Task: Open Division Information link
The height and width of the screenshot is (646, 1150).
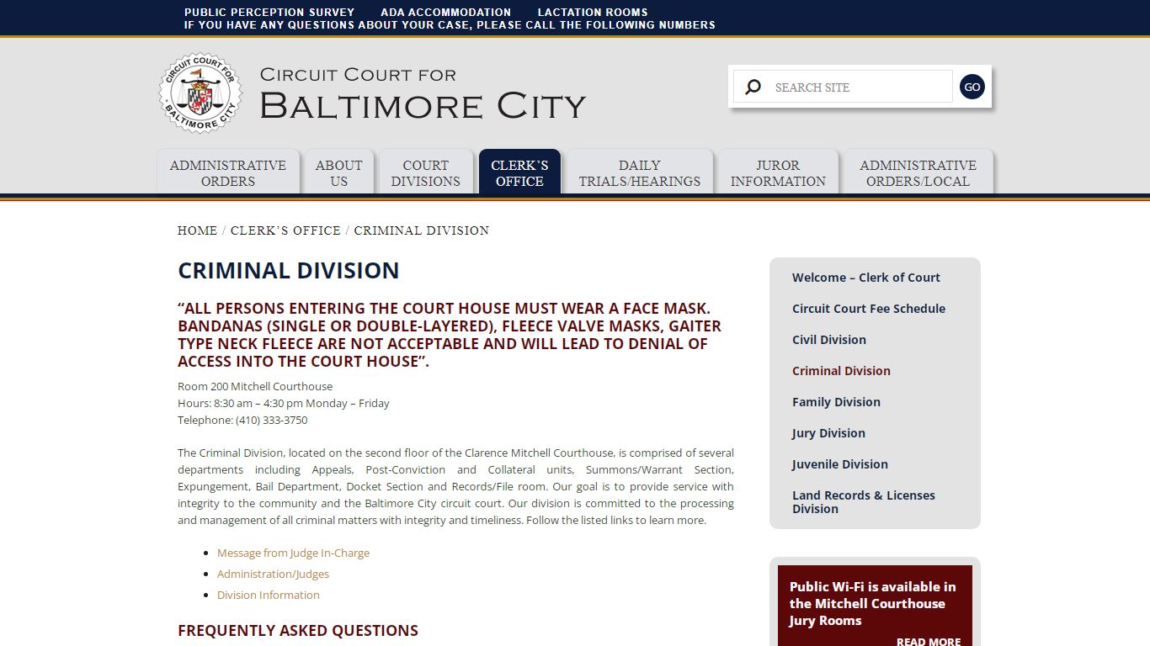Action: click(269, 595)
